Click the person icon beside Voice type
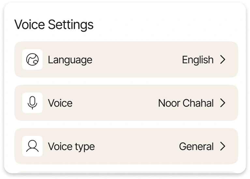Screen dimensions: 250x179 pyautogui.click(x=32, y=146)
